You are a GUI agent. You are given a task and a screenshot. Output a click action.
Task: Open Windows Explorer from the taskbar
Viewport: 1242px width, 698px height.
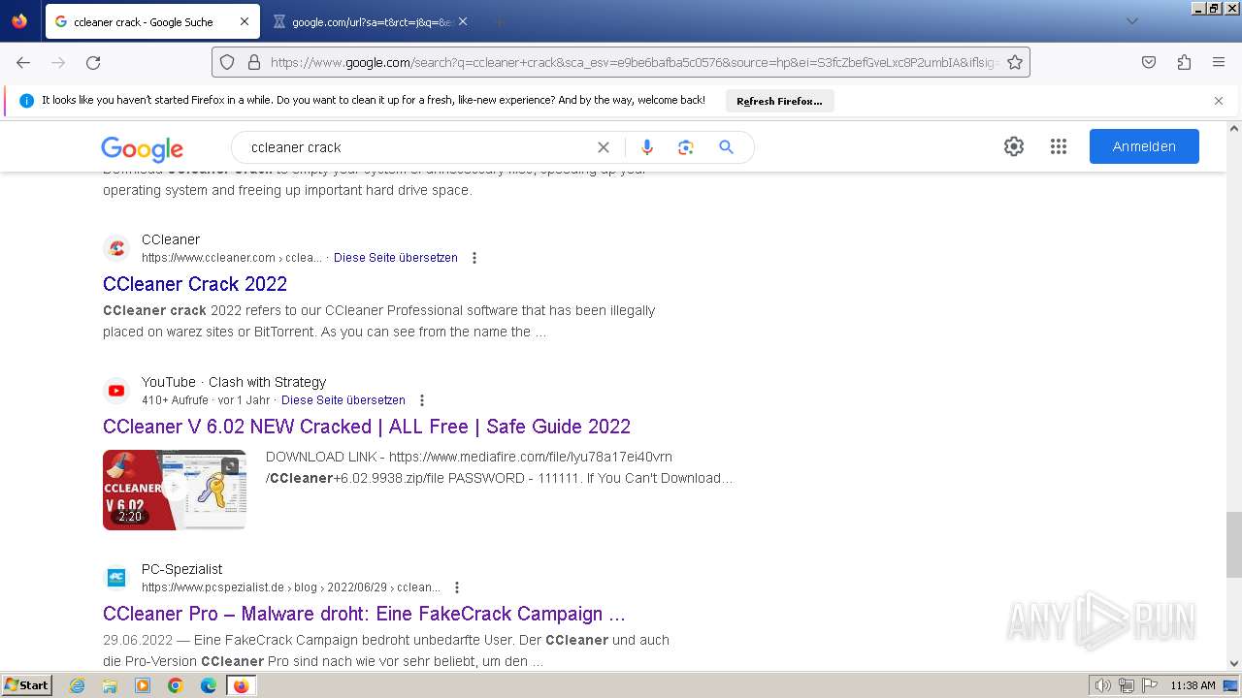click(x=110, y=685)
